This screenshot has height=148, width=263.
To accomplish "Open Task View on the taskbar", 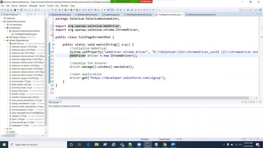I will (79, 144).
